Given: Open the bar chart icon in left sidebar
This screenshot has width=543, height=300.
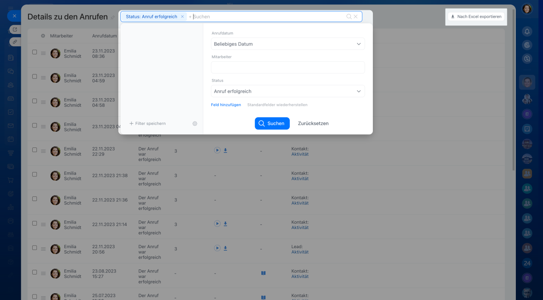Looking at the screenshot, I should click(x=11, y=207).
